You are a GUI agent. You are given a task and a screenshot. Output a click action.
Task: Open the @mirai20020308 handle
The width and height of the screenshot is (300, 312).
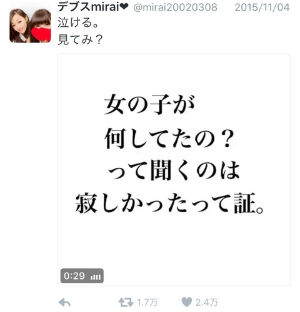[x=175, y=7]
